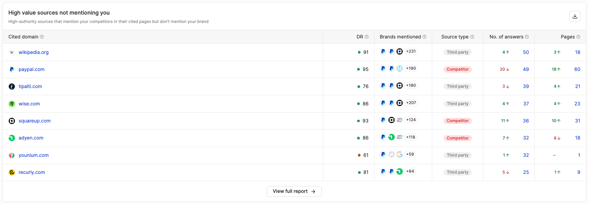Click pages count 60 for paypal.com

(x=577, y=69)
